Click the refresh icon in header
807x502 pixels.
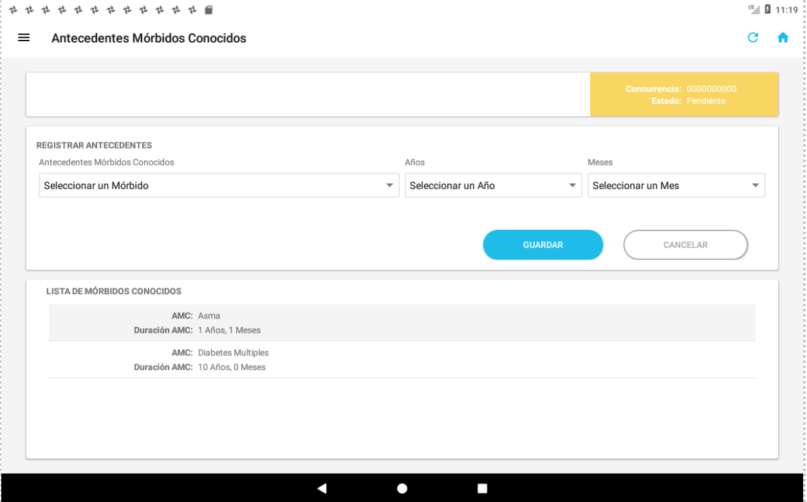point(752,38)
